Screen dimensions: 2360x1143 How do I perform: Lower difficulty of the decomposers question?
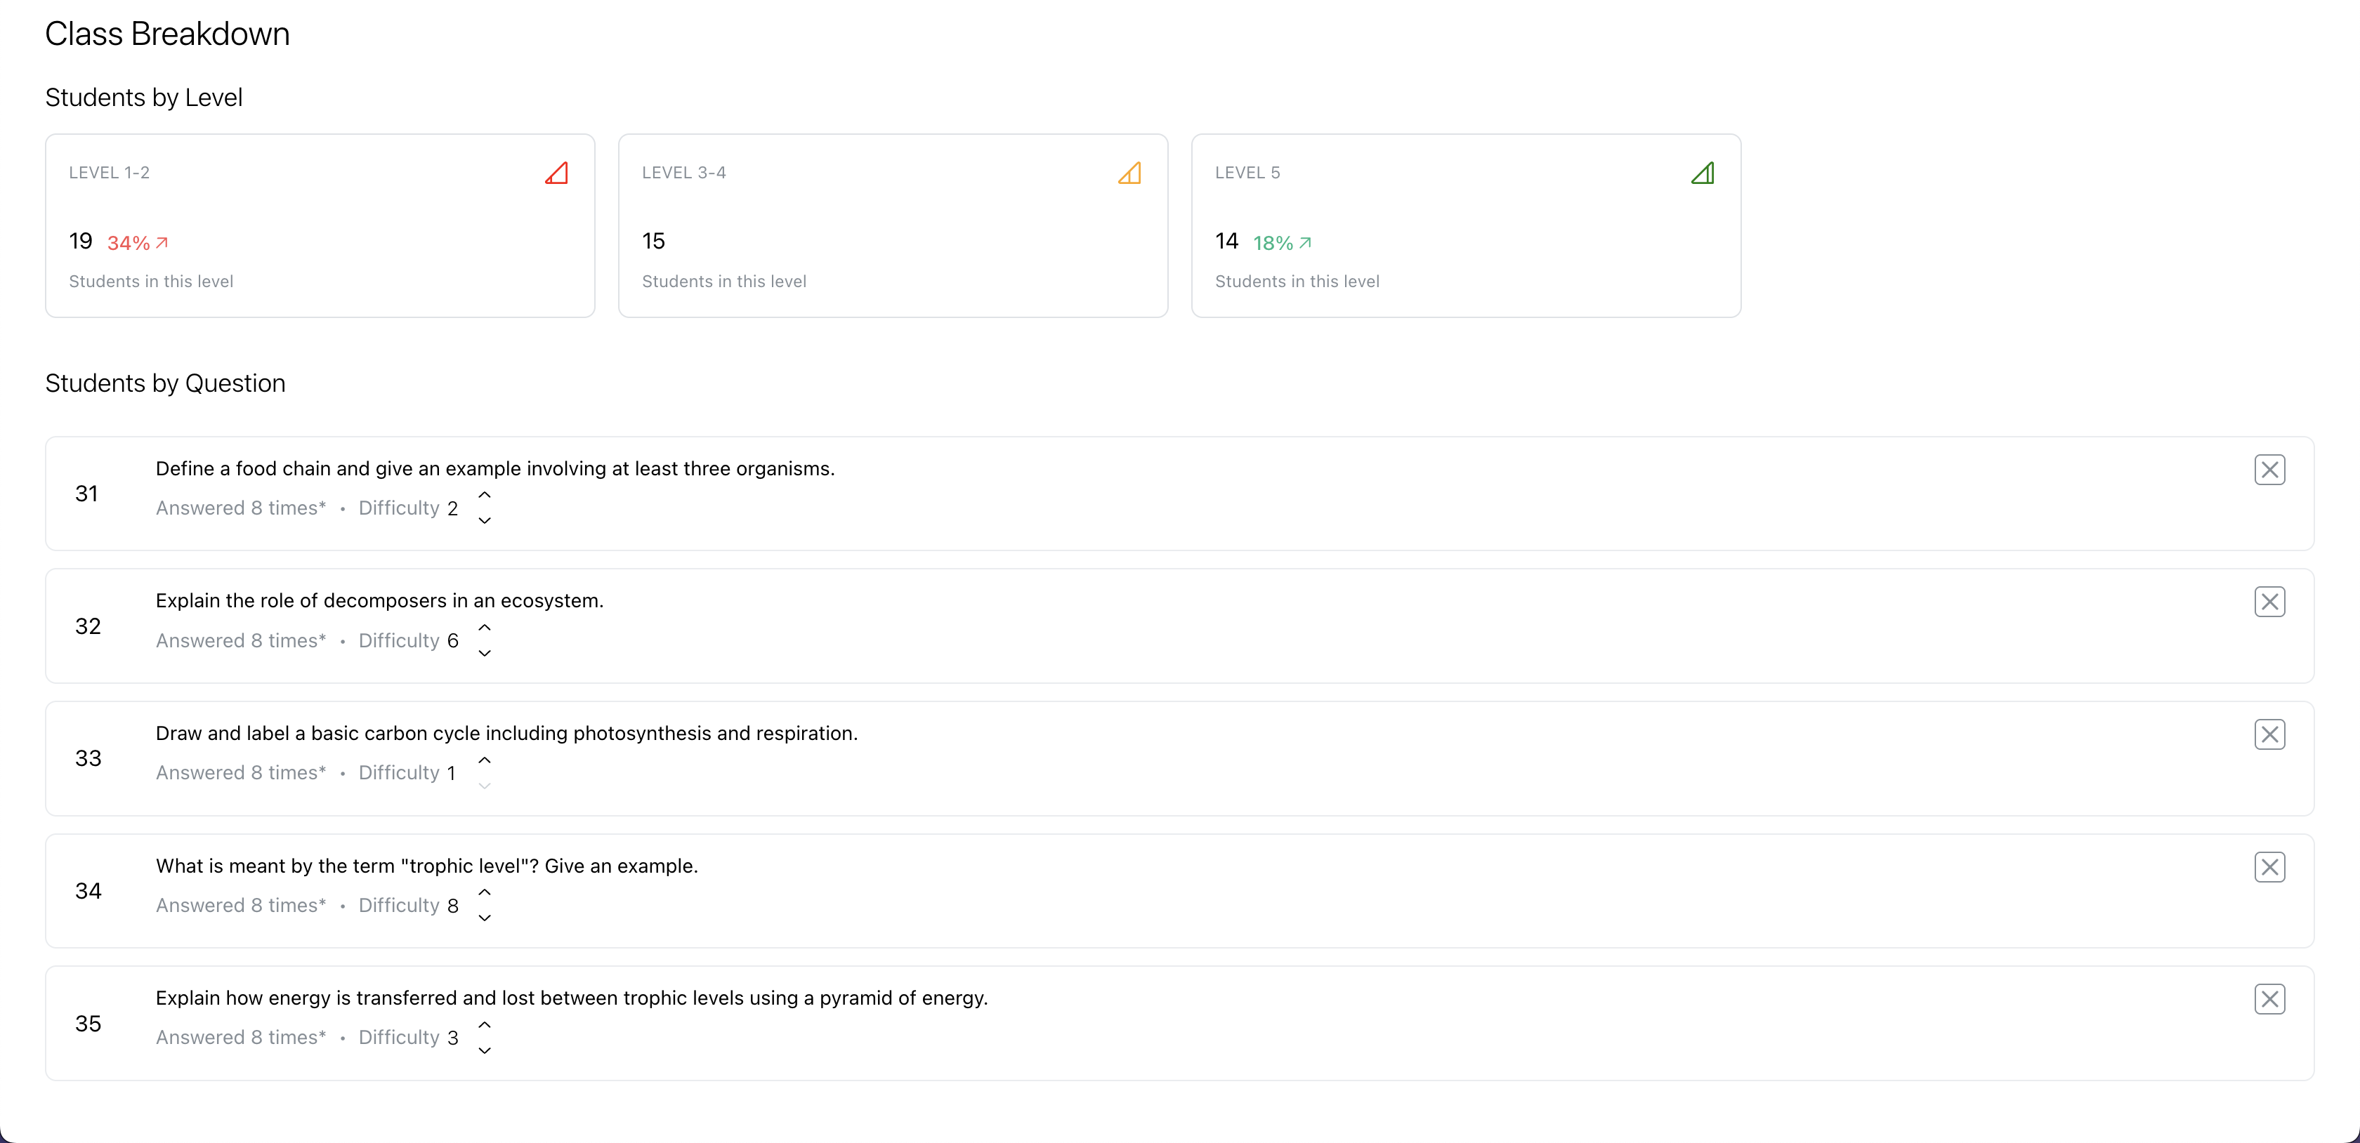click(x=485, y=653)
